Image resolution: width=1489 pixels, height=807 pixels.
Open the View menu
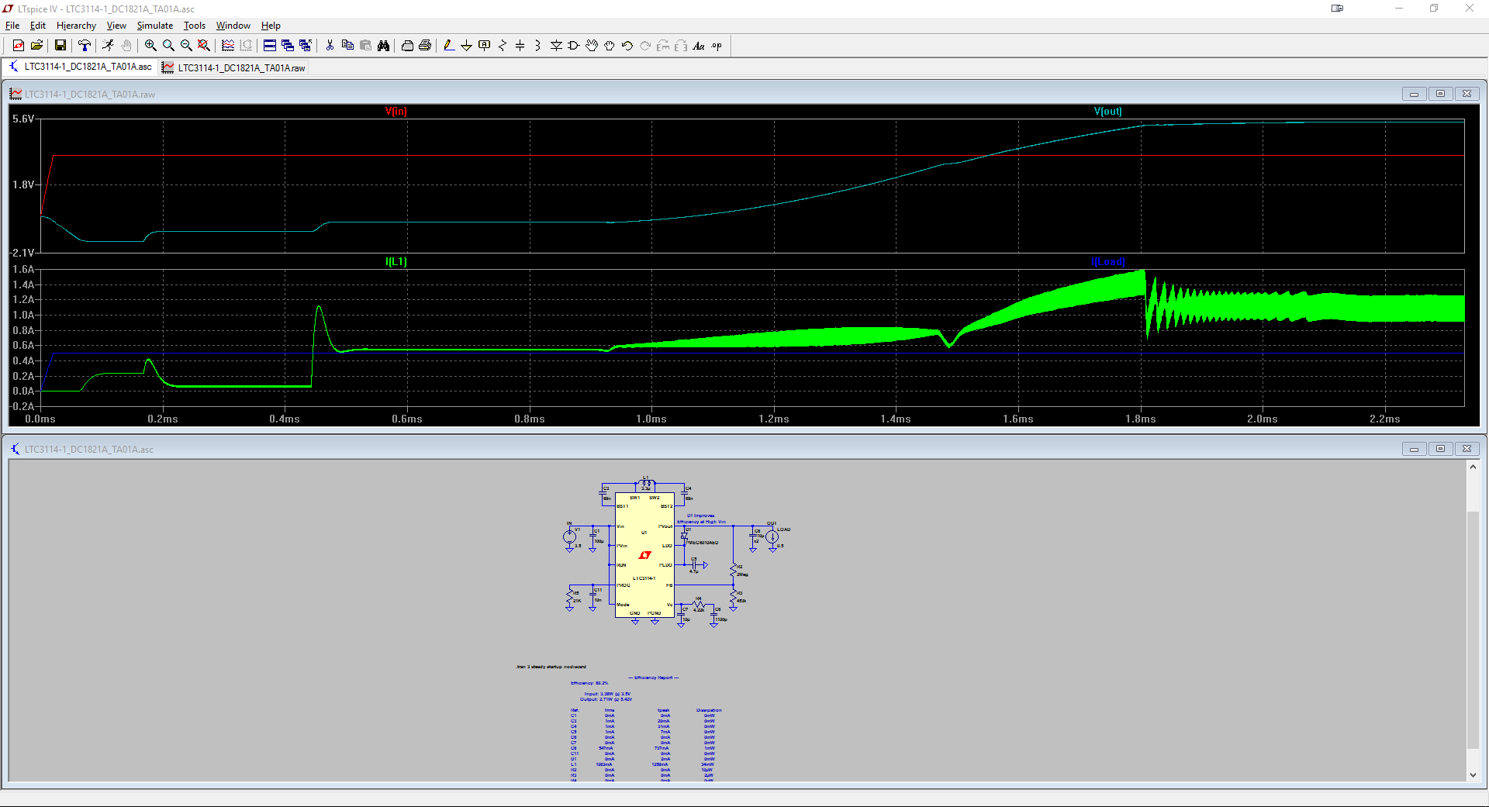(x=116, y=26)
